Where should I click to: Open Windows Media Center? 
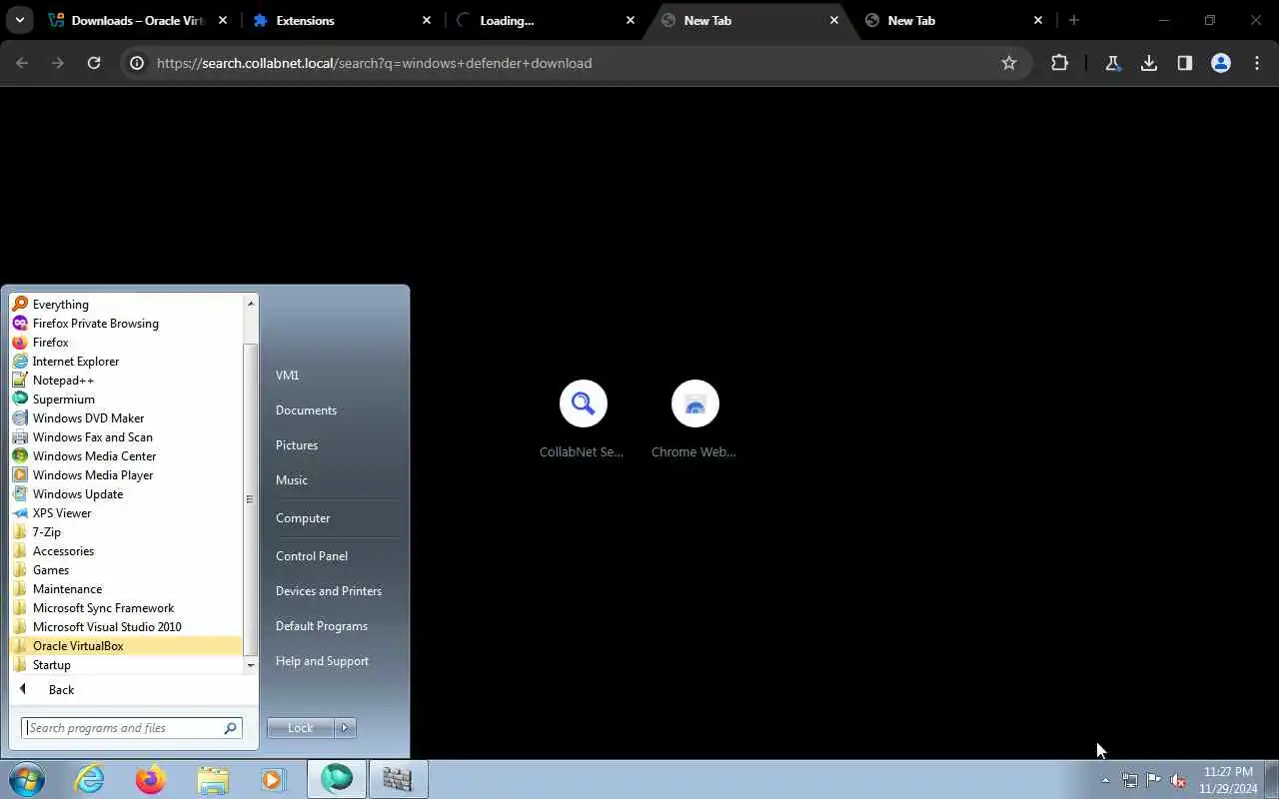126,456
